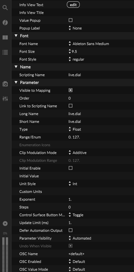Open the Unit Style dropdown showing Int
The height and width of the screenshot is (272, 134).
pyautogui.click(x=73, y=184)
